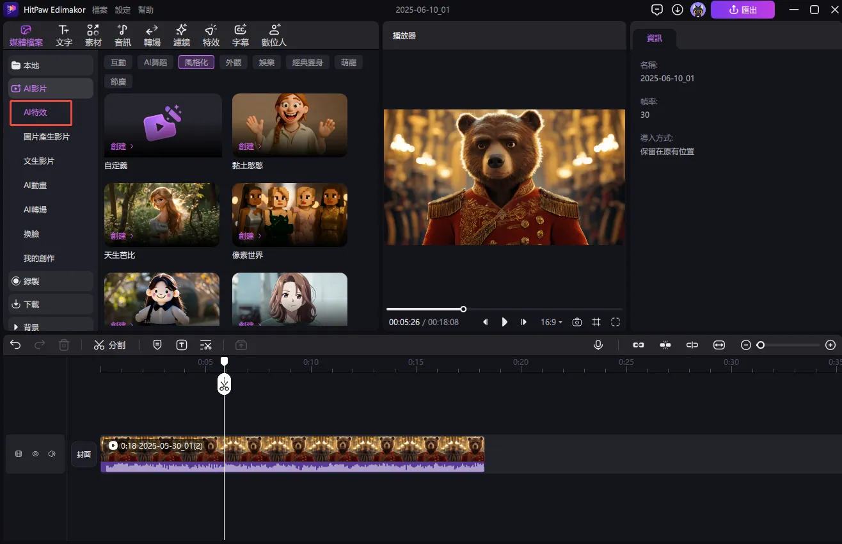Open 我的創作 in the sidebar
Viewport: 842px width, 544px height.
[39, 259]
